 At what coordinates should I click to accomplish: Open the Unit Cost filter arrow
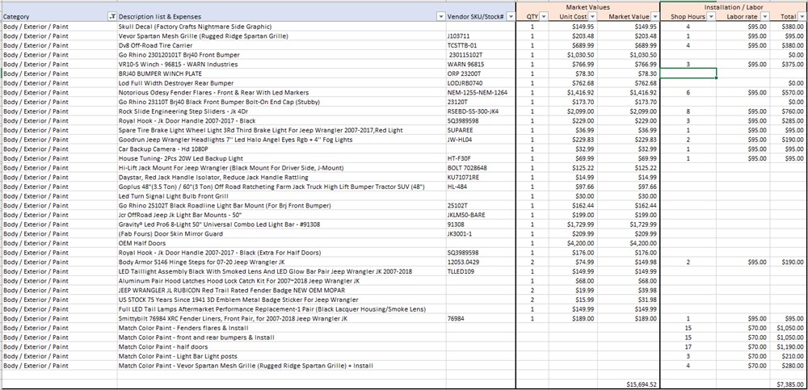tap(591, 17)
